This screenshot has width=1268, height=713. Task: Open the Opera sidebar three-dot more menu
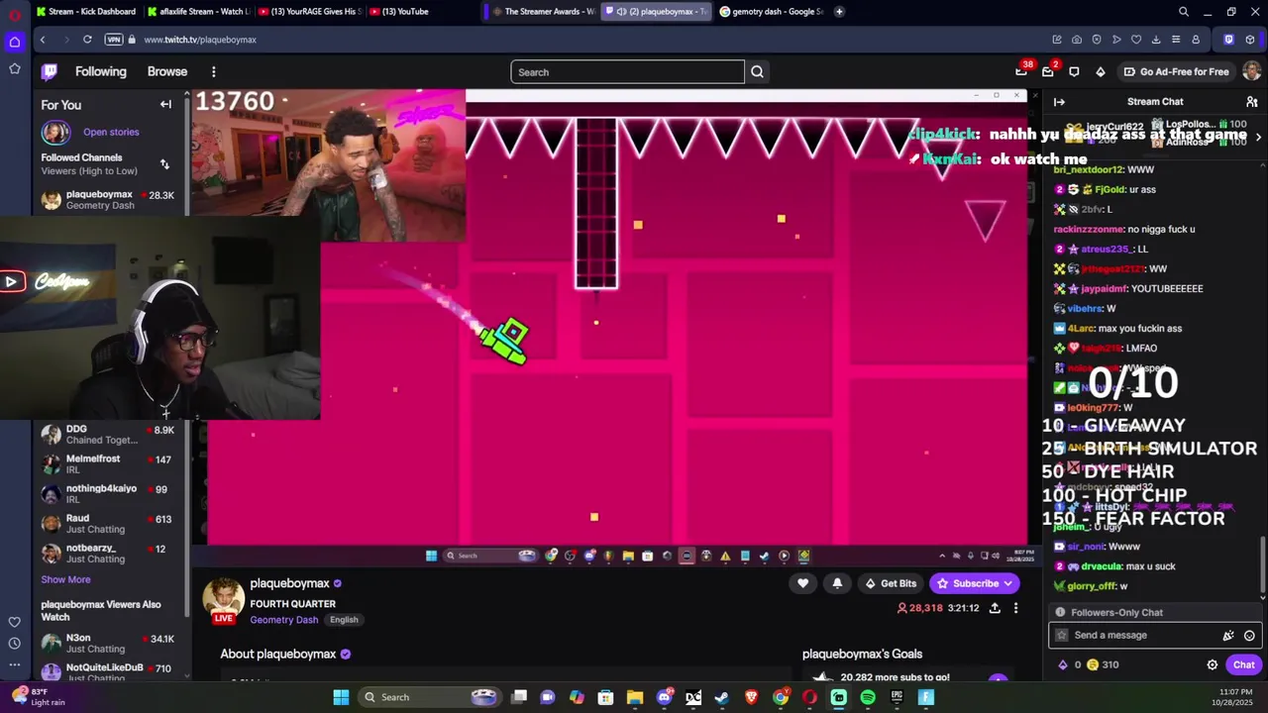point(14,665)
